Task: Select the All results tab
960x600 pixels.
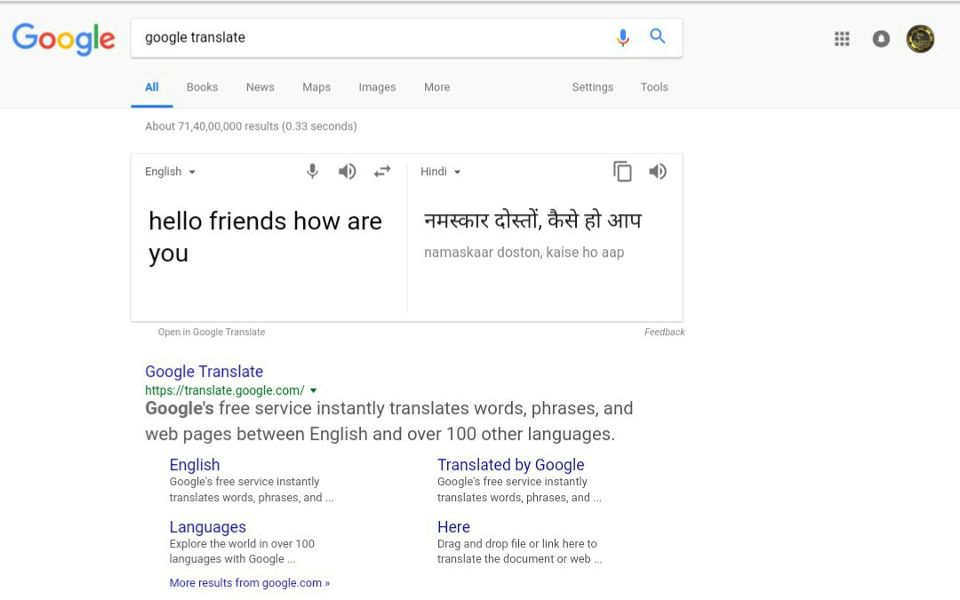Action: click(x=152, y=87)
